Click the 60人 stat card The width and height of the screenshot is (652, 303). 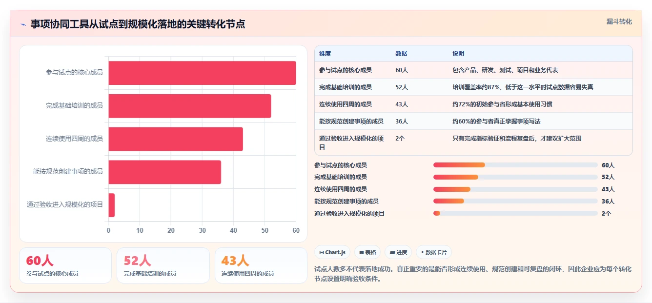65,265
